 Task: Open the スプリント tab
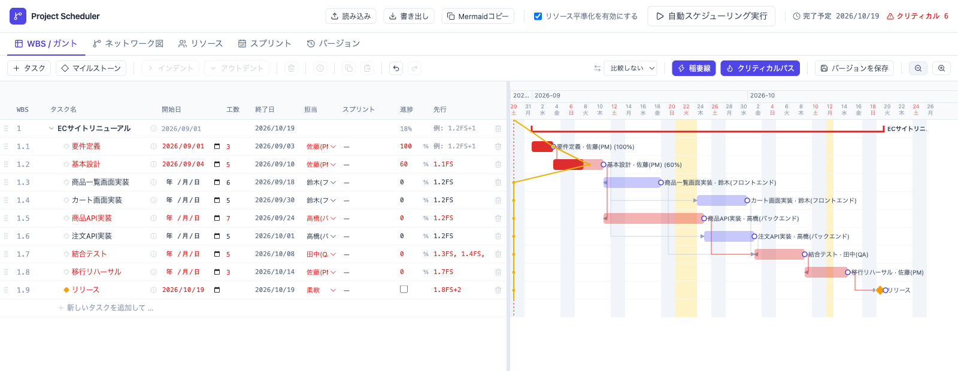click(x=265, y=44)
